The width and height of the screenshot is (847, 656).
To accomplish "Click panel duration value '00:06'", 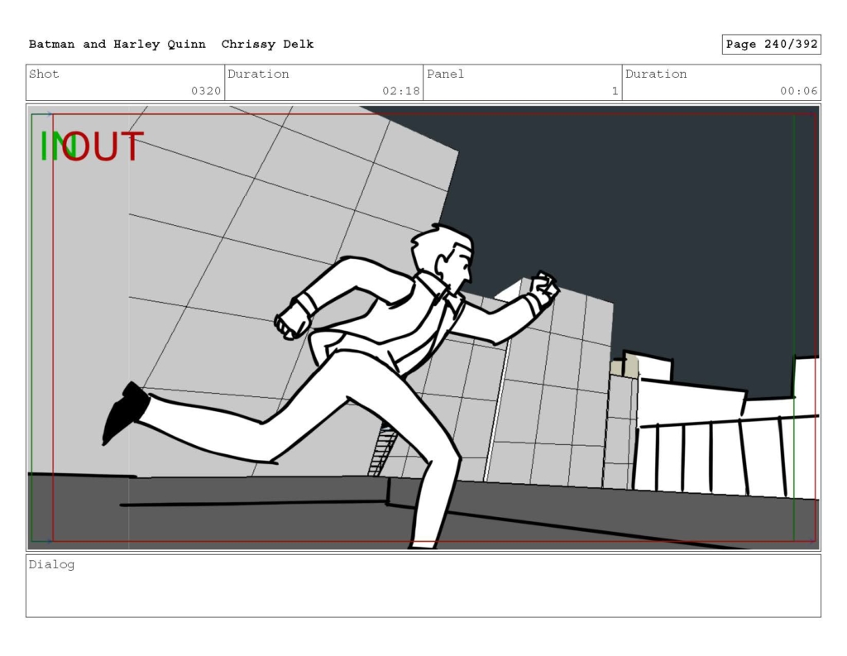I will click(798, 91).
